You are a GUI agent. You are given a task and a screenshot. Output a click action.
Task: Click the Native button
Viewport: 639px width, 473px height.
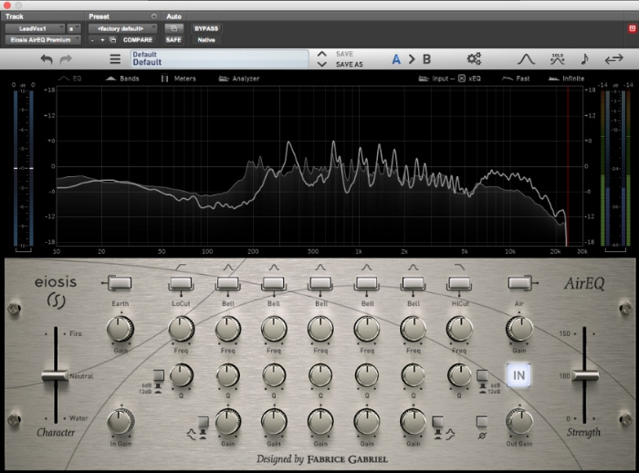point(206,40)
